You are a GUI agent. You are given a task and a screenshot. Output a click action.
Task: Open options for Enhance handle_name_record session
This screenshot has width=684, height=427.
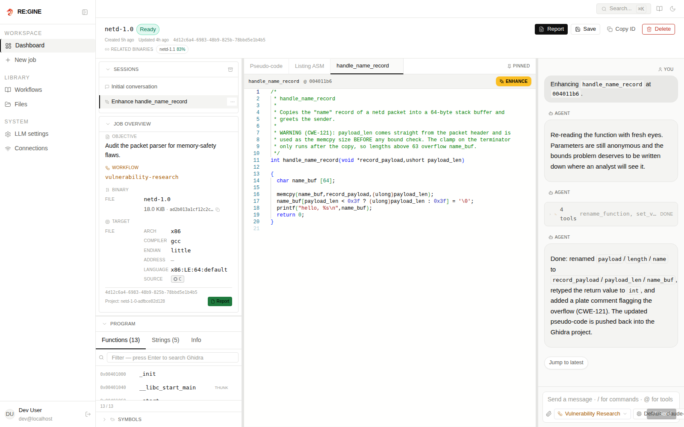[x=232, y=102]
